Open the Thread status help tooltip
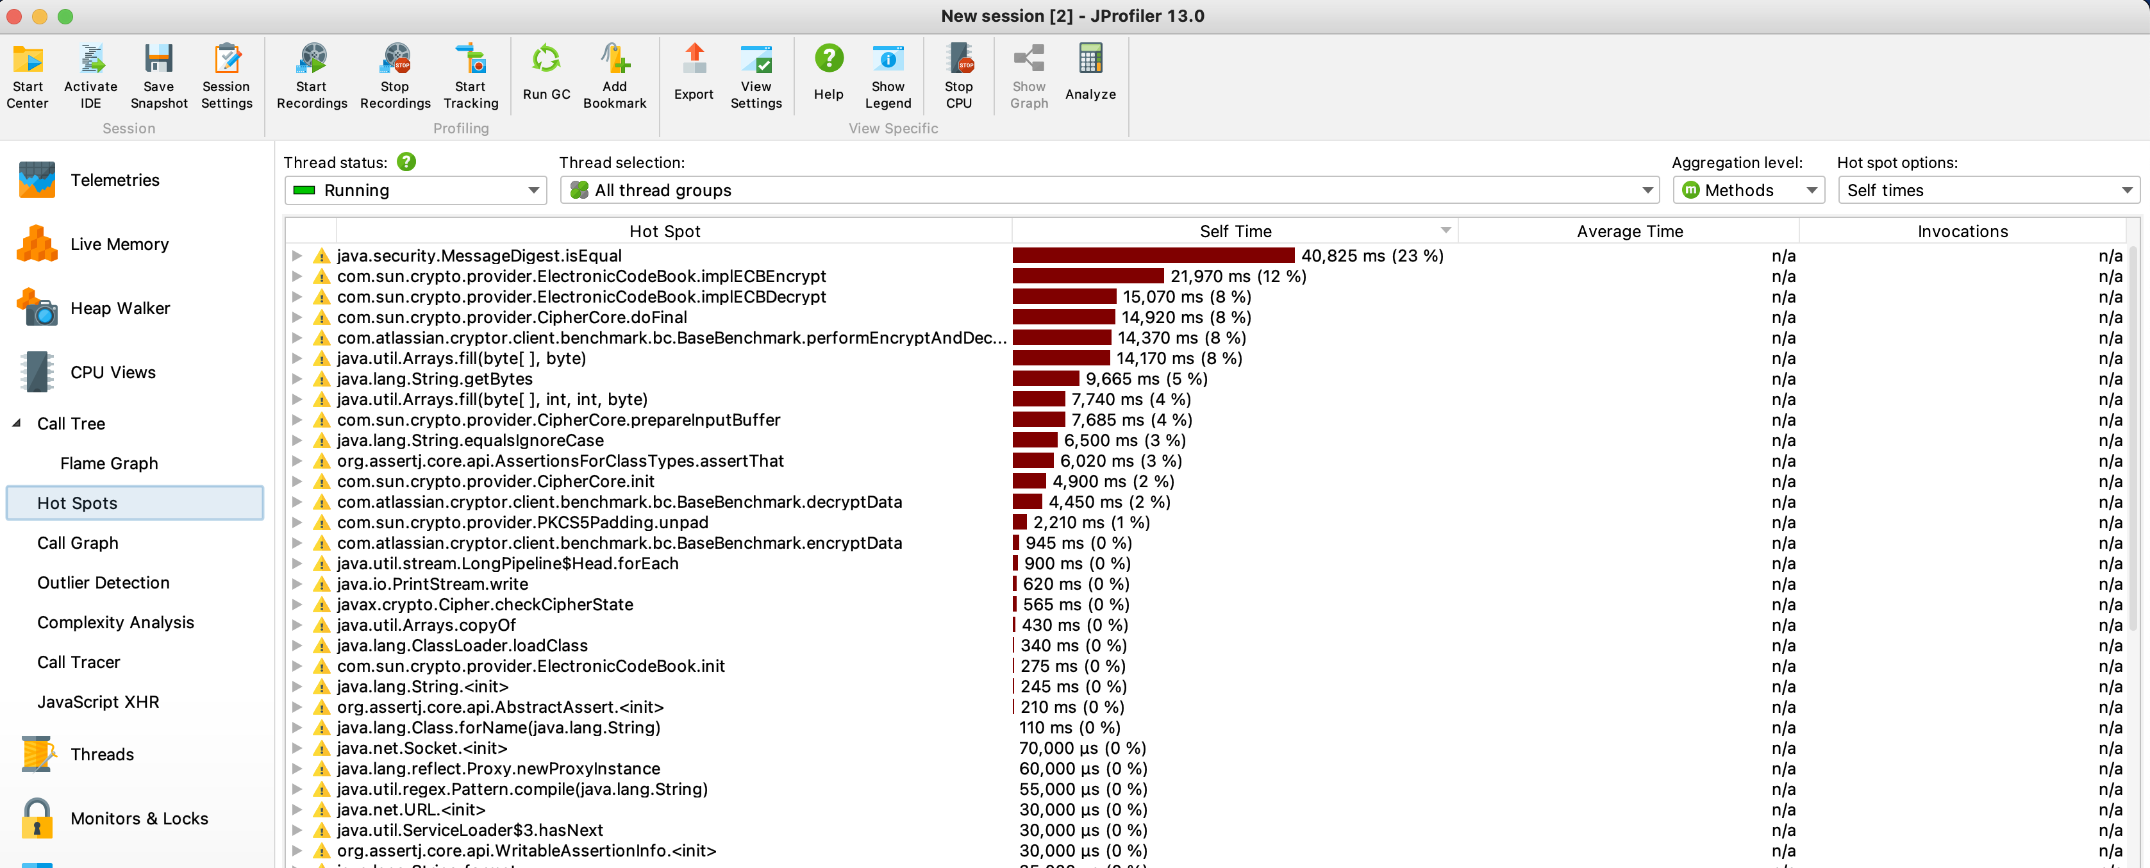 click(406, 162)
